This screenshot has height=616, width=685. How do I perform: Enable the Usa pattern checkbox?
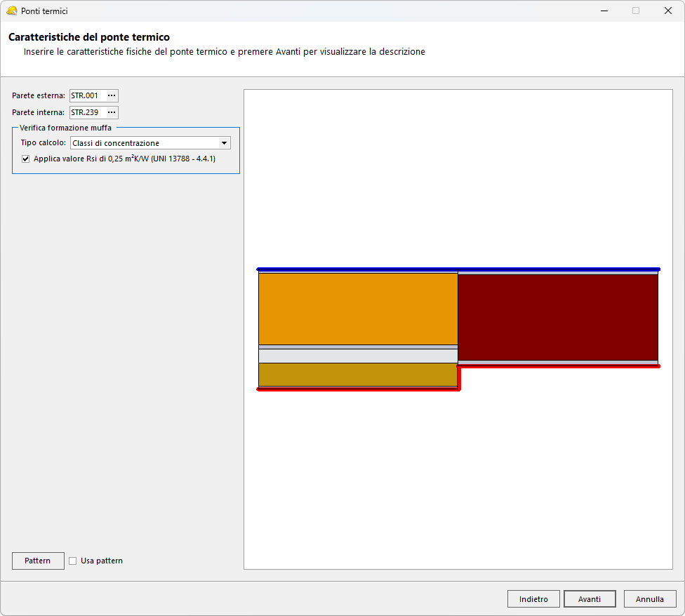click(72, 561)
